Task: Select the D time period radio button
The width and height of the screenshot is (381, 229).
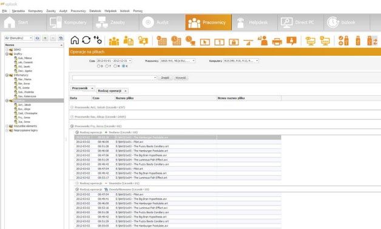Action: point(99,66)
